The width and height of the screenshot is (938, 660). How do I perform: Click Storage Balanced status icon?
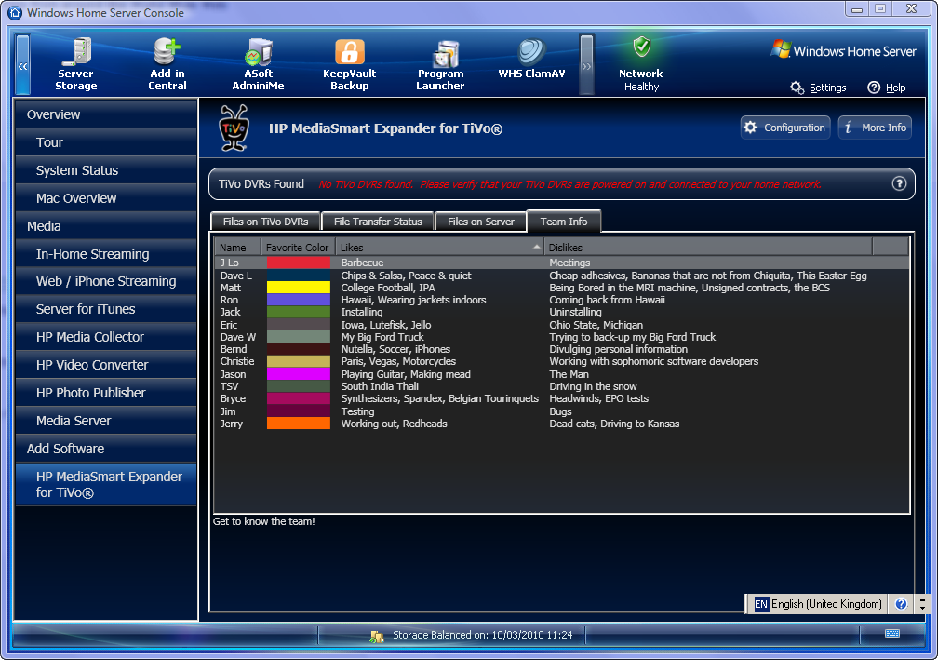[376, 636]
